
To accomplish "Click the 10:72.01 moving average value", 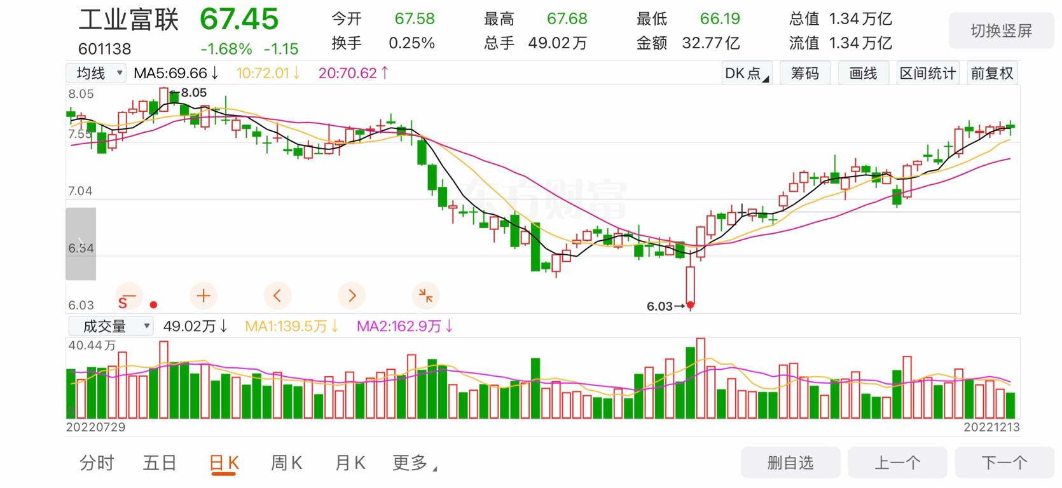I will 268,73.
